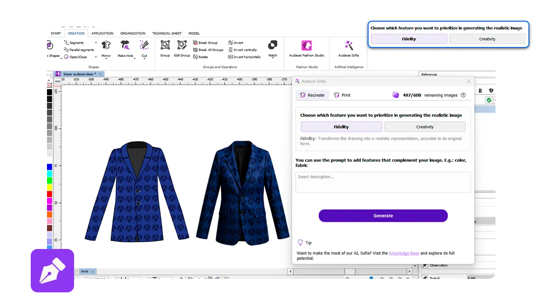The height and width of the screenshot is (305, 542).
Task: Select the Match tool
Action: [x=273, y=49]
